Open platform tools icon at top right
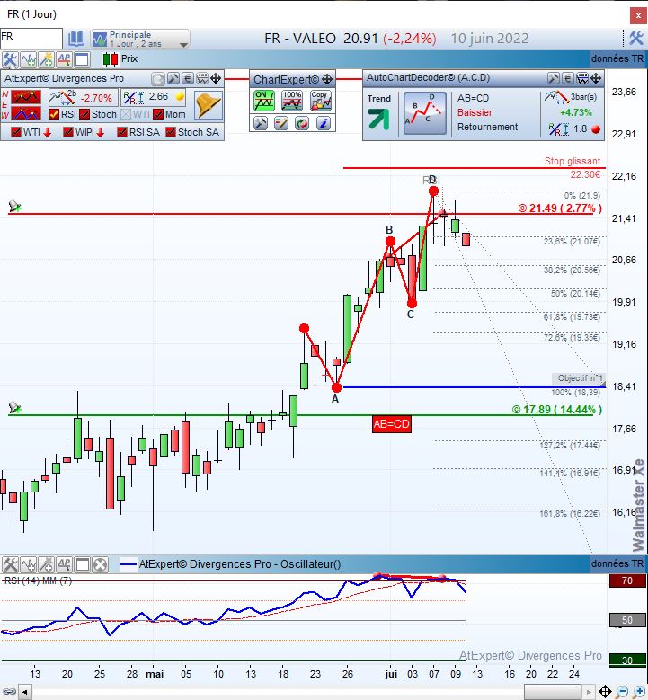 click(x=636, y=38)
